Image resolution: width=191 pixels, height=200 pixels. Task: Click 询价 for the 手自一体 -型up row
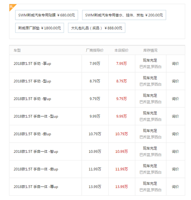[x=176, y=116]
